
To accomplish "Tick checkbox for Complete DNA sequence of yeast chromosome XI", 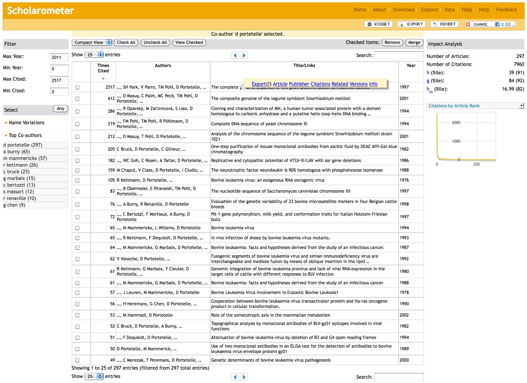I will pos(77,124).
